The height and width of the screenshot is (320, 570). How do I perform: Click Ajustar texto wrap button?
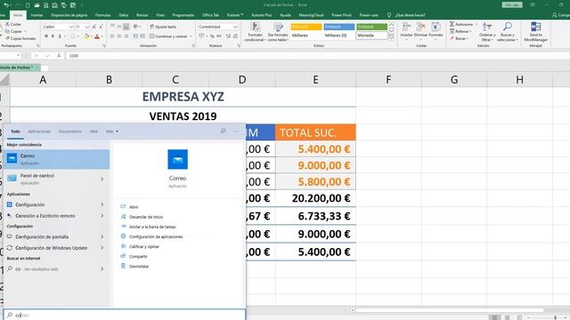pos(163,27)
